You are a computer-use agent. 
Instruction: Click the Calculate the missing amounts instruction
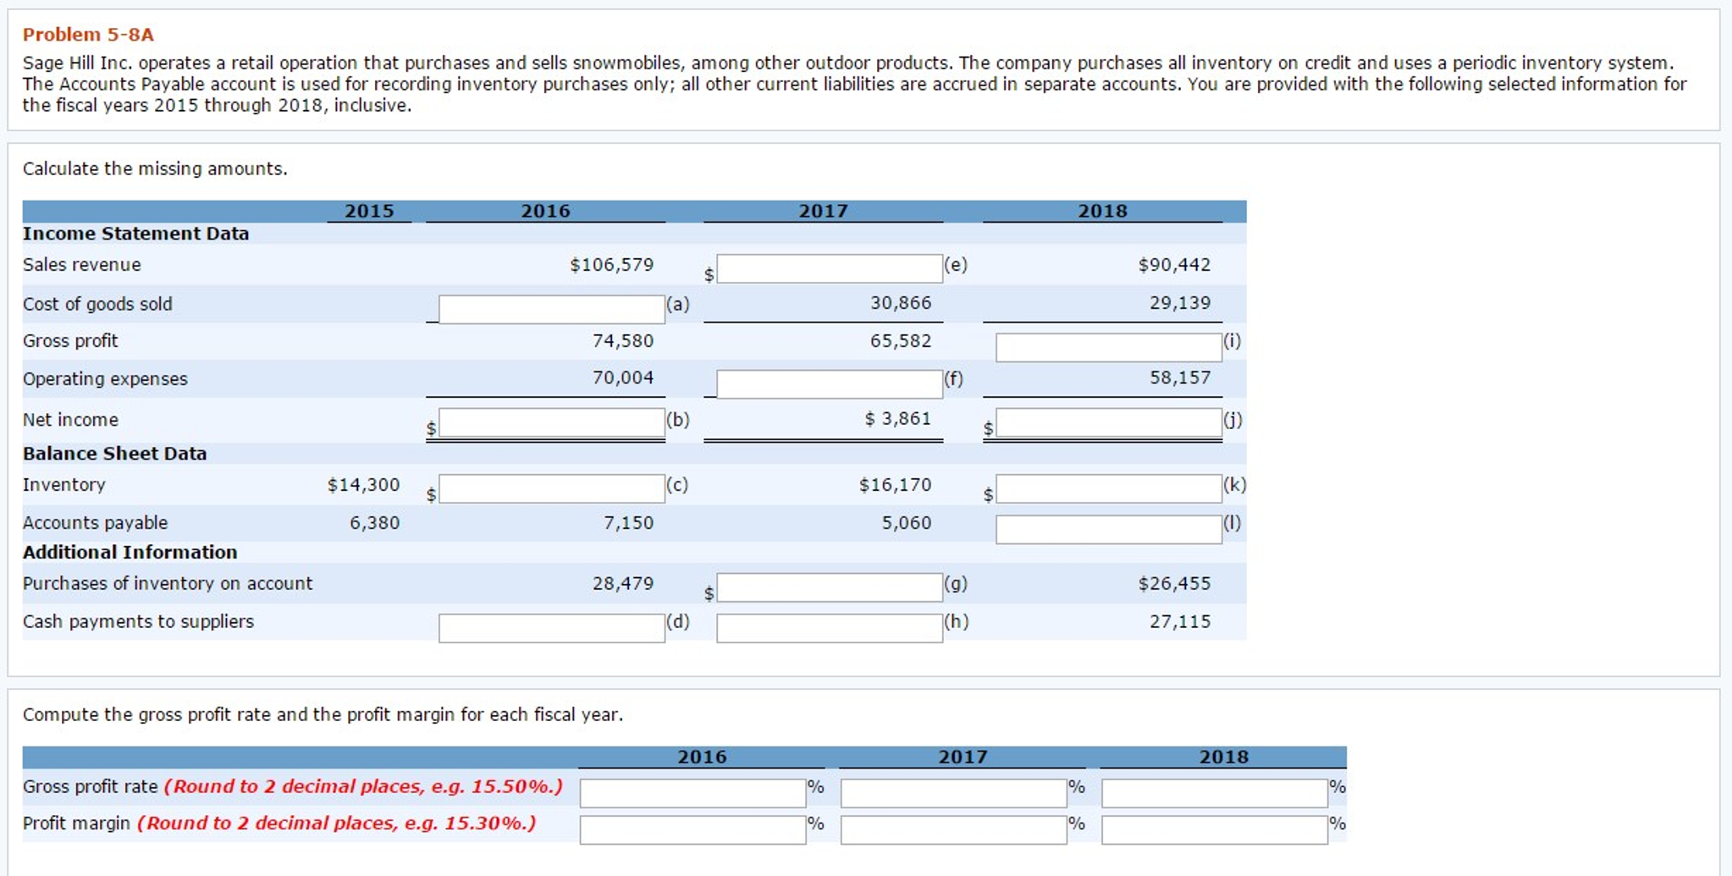click(x=155, y=168)
